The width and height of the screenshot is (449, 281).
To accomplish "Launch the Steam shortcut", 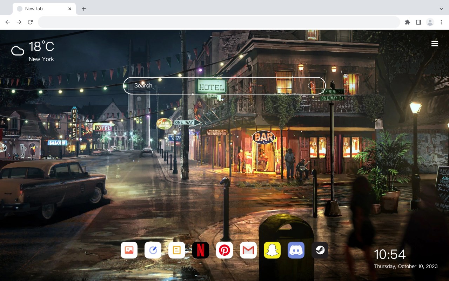I will [320, 250].
